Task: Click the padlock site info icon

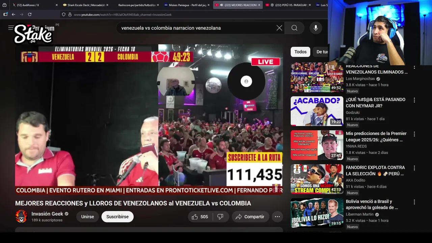Action: (70, 15)
